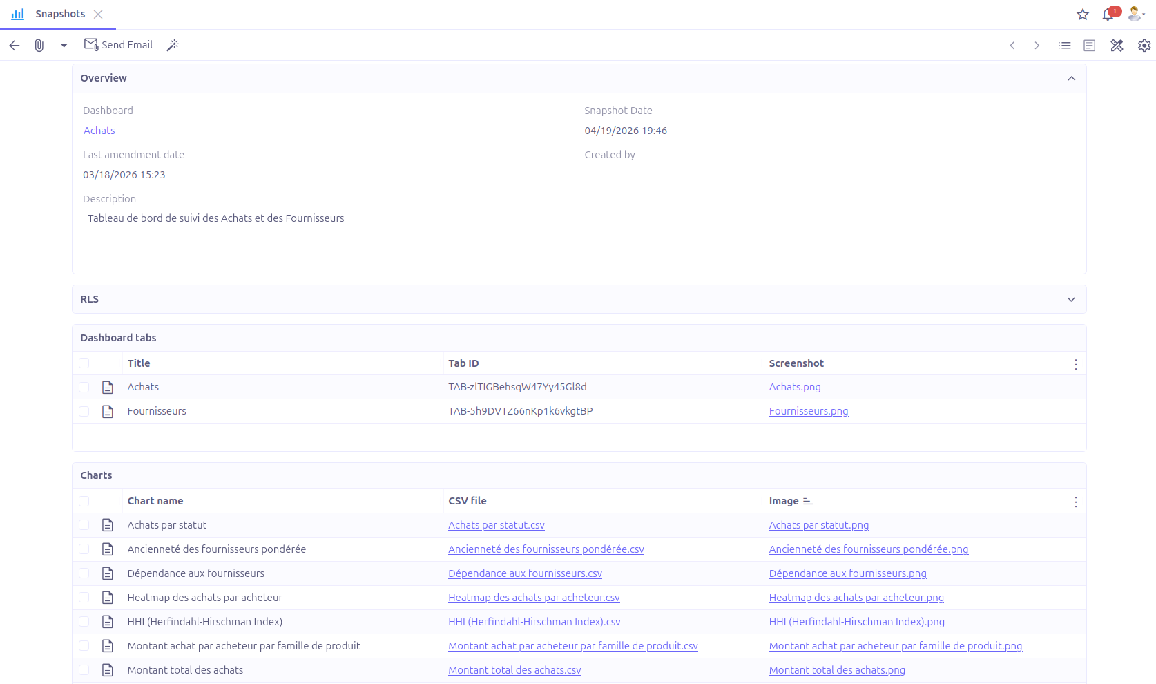Check Montant total des achats row checkbox
1156x684 pixels.
click(x=84, y=670)
